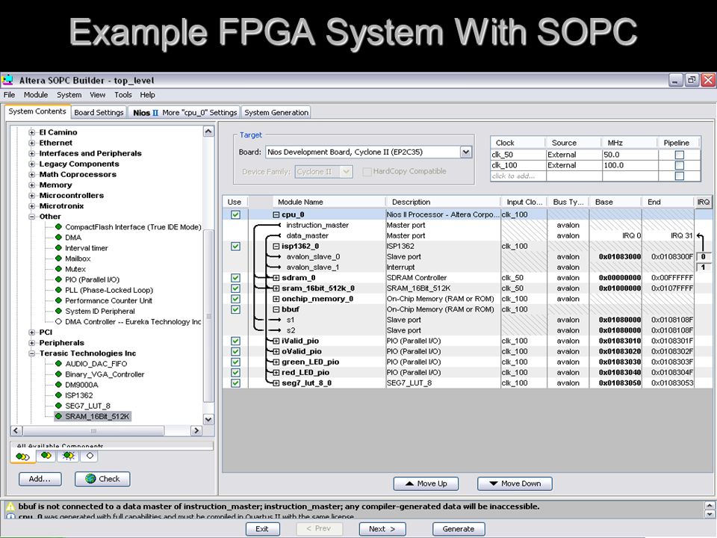Open the File menu
Viewport: 717px width, 538px height.
click(x=9, y=95)
